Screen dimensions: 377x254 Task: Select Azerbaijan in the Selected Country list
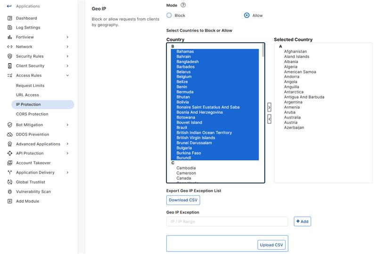click(x=294, y=127)
